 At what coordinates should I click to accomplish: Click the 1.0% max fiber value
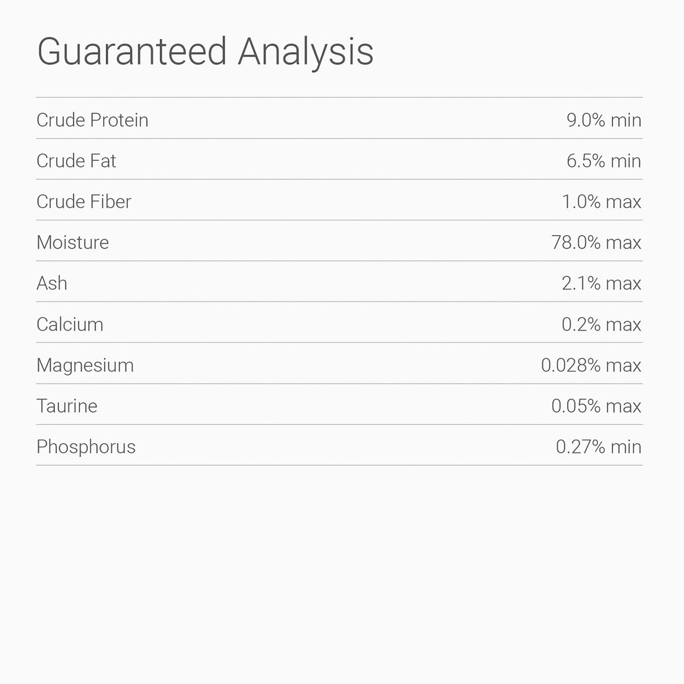pyautogui.click(x=601, y=202)
